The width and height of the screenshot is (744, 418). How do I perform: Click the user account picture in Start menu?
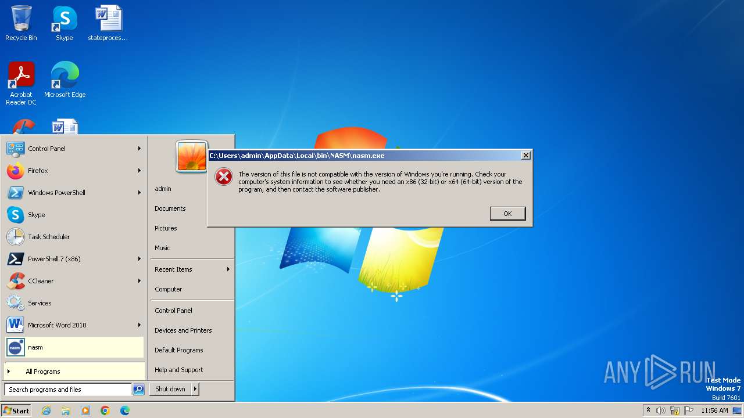[x=192, y=156]
